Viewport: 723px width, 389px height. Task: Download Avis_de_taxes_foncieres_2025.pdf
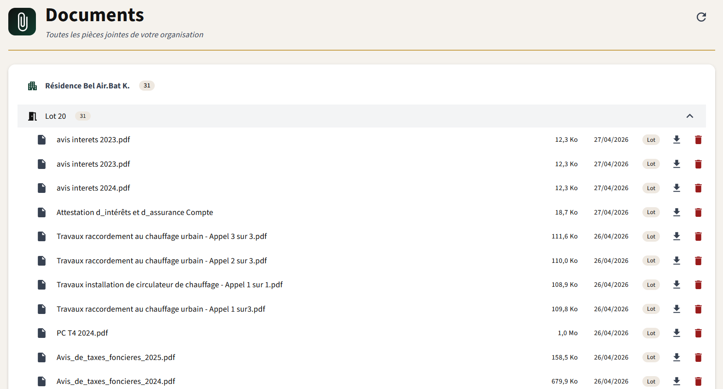coord(676,357)
